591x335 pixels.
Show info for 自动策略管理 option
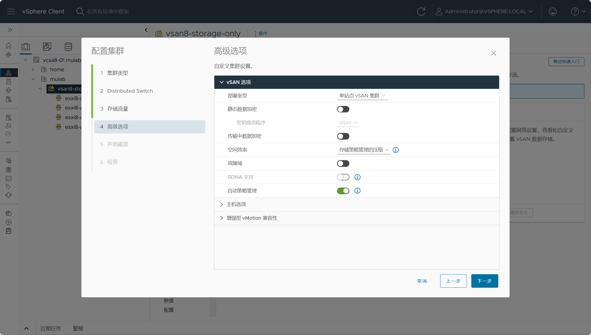(357, 191)
